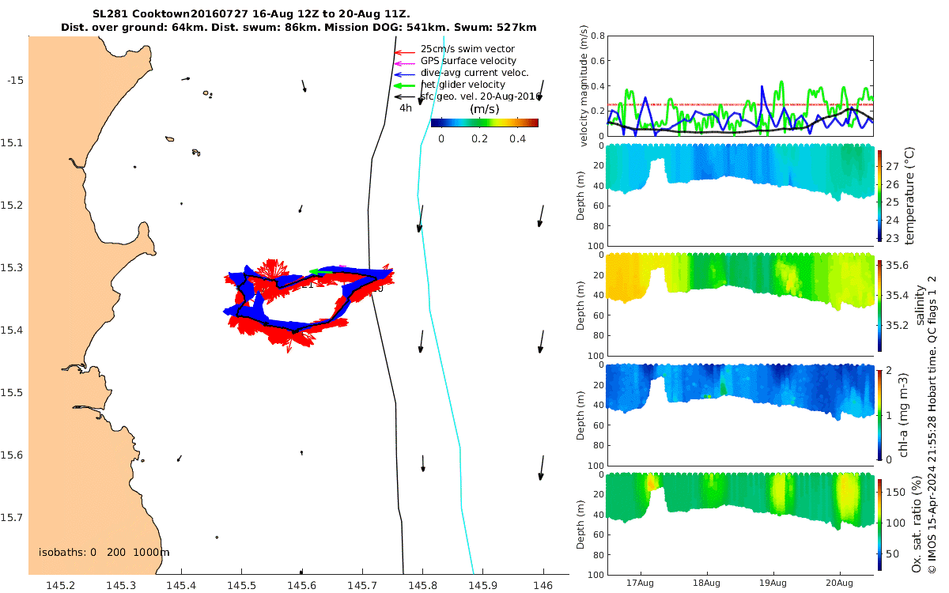Click the '145.8' longitude tick label
The width and height of the screenshot is (949, 593).
point(422,585)
